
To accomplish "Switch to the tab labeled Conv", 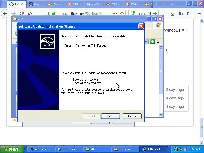I will point(55,4).
